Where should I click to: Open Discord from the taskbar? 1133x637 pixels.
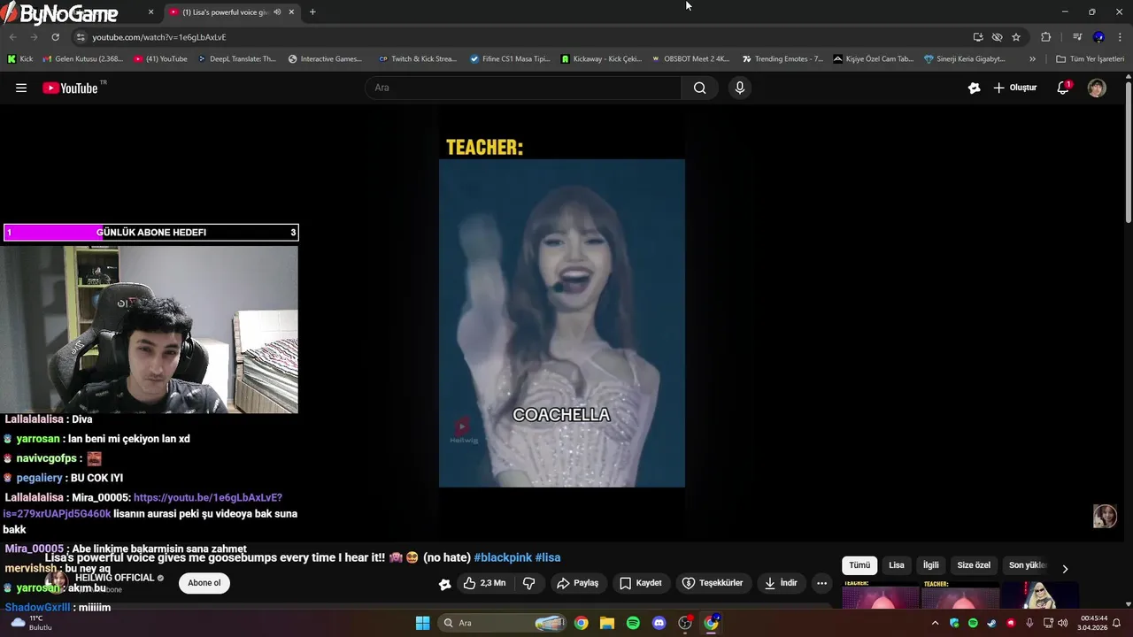(x=659, y=623)
